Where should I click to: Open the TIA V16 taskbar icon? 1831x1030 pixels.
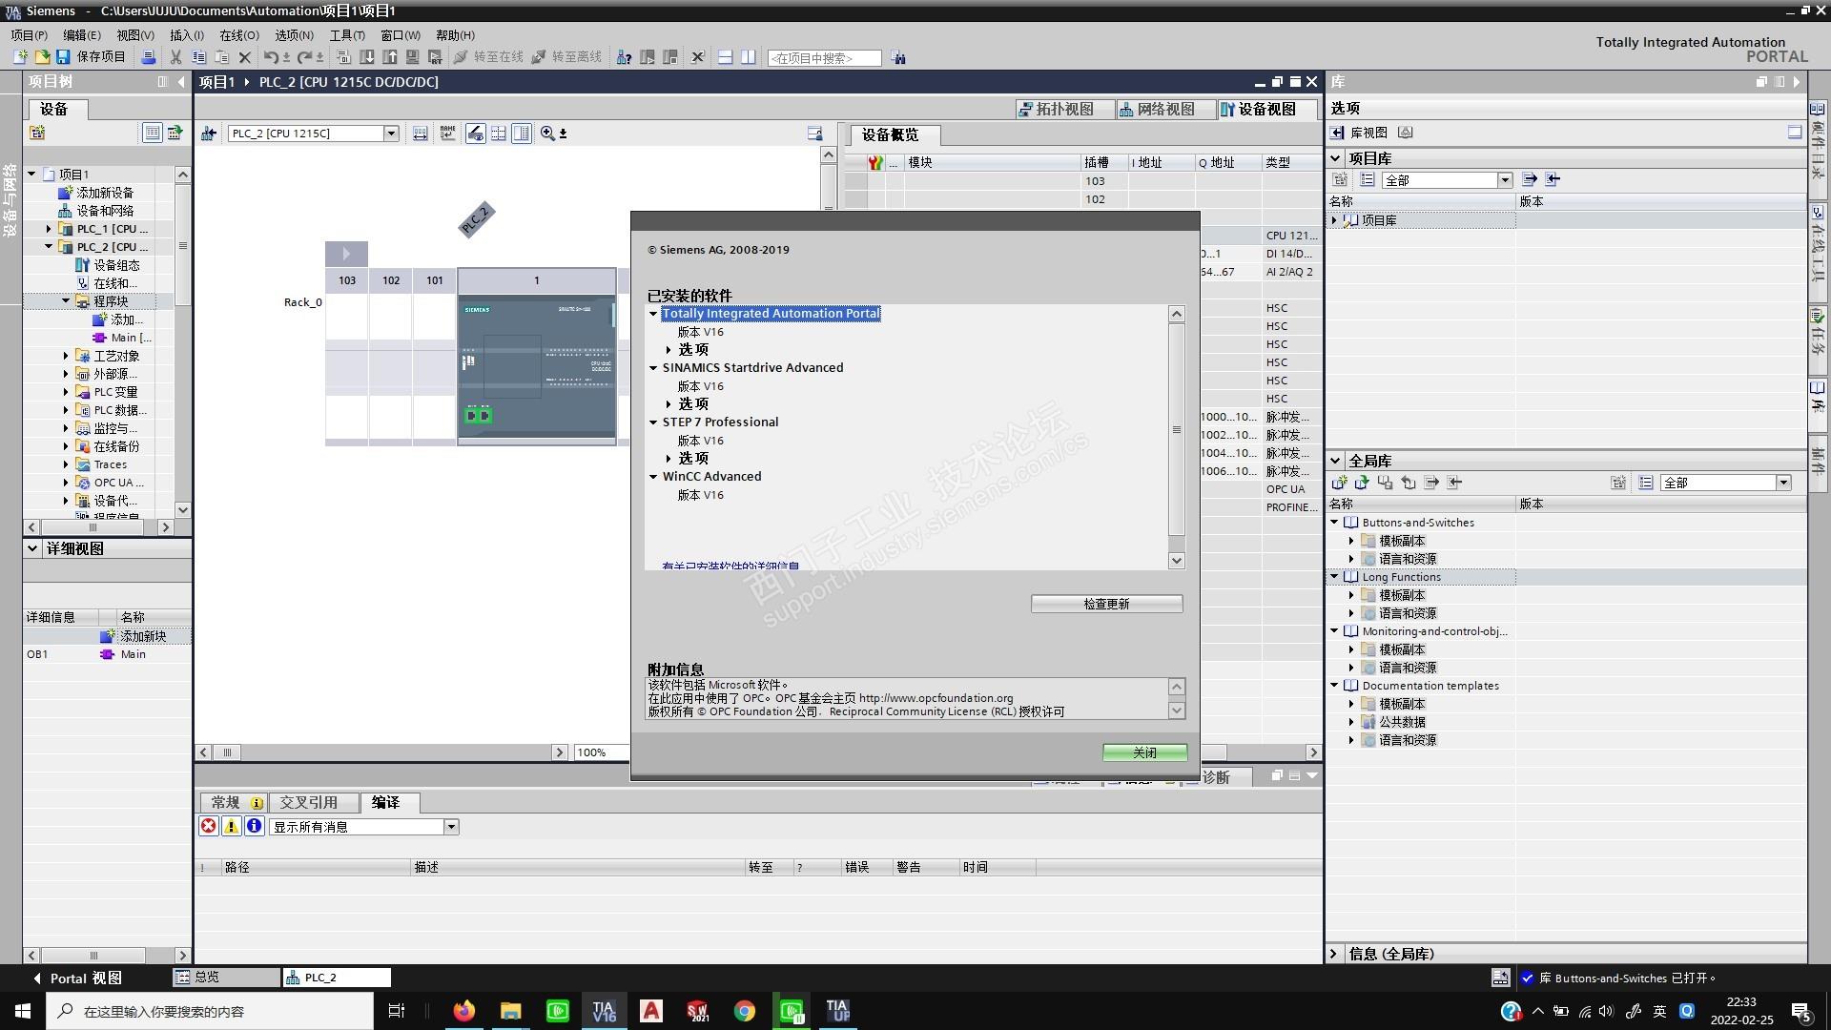tap(605, 1011)
